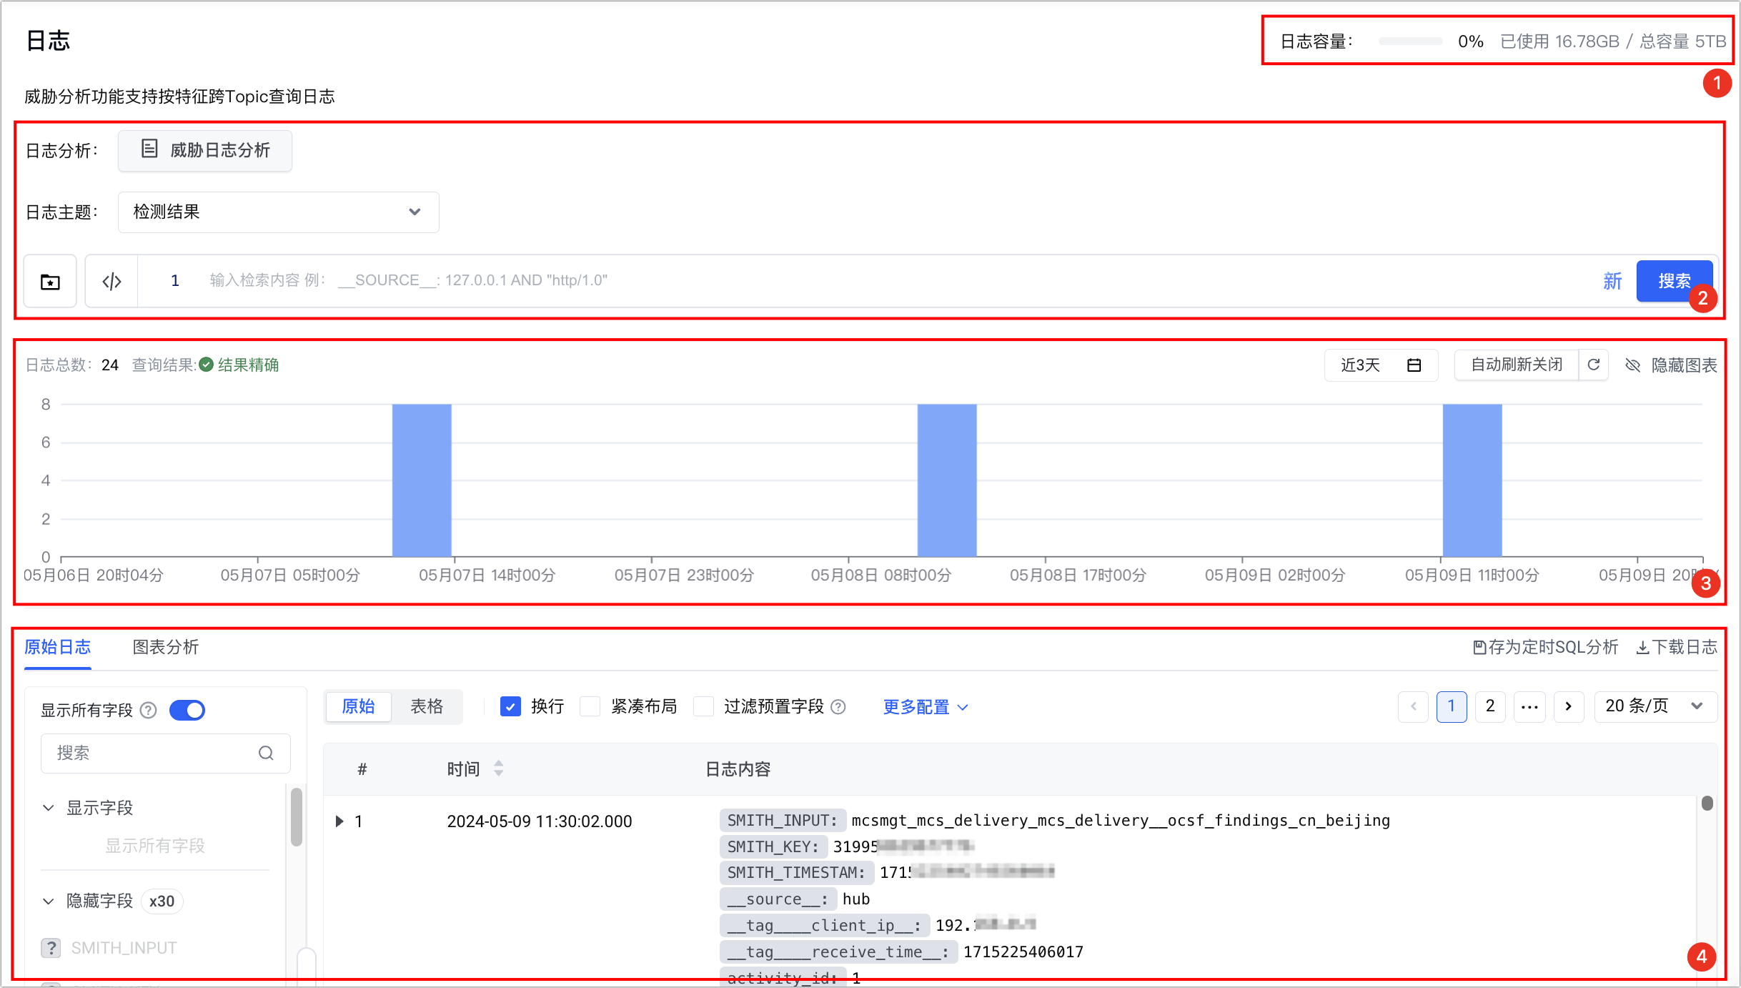Screen dimensions: 1741x988
Task: Click the chart bar at 05月09日 11时
Action: [1472, 480]
